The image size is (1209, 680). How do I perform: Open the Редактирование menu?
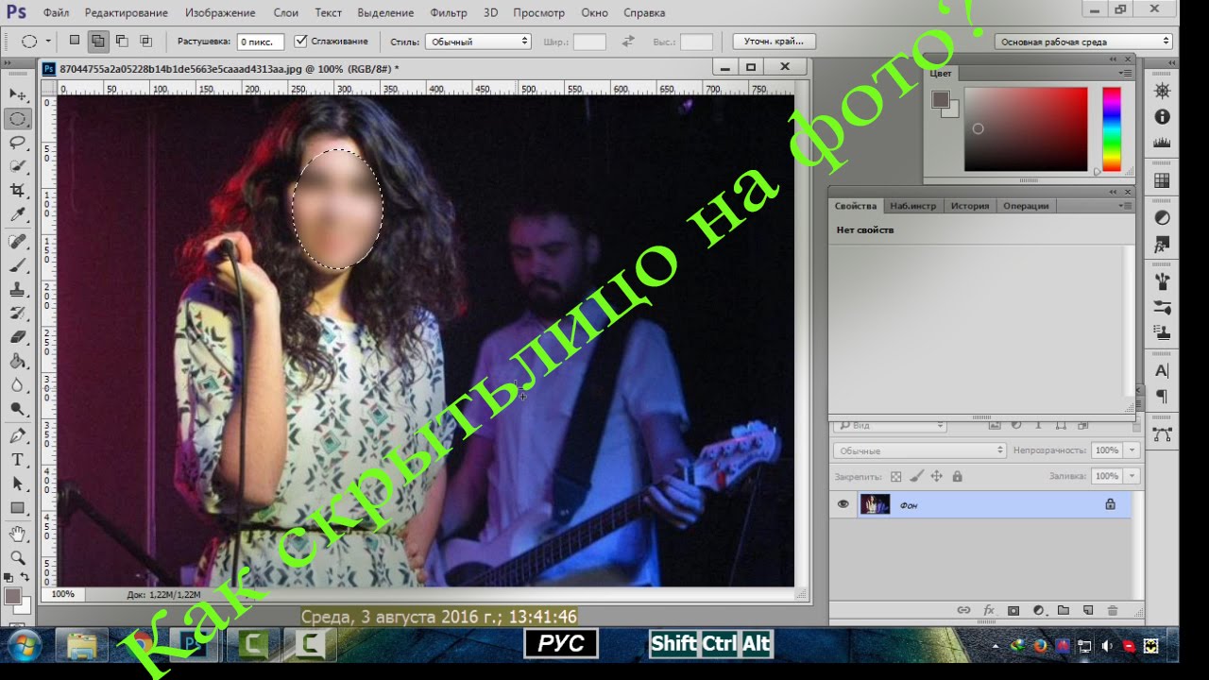pyautogui.click(x=127, y=13)
